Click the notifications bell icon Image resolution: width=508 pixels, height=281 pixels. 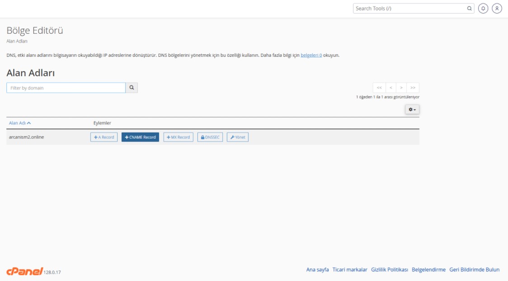[x=483, y=9]
